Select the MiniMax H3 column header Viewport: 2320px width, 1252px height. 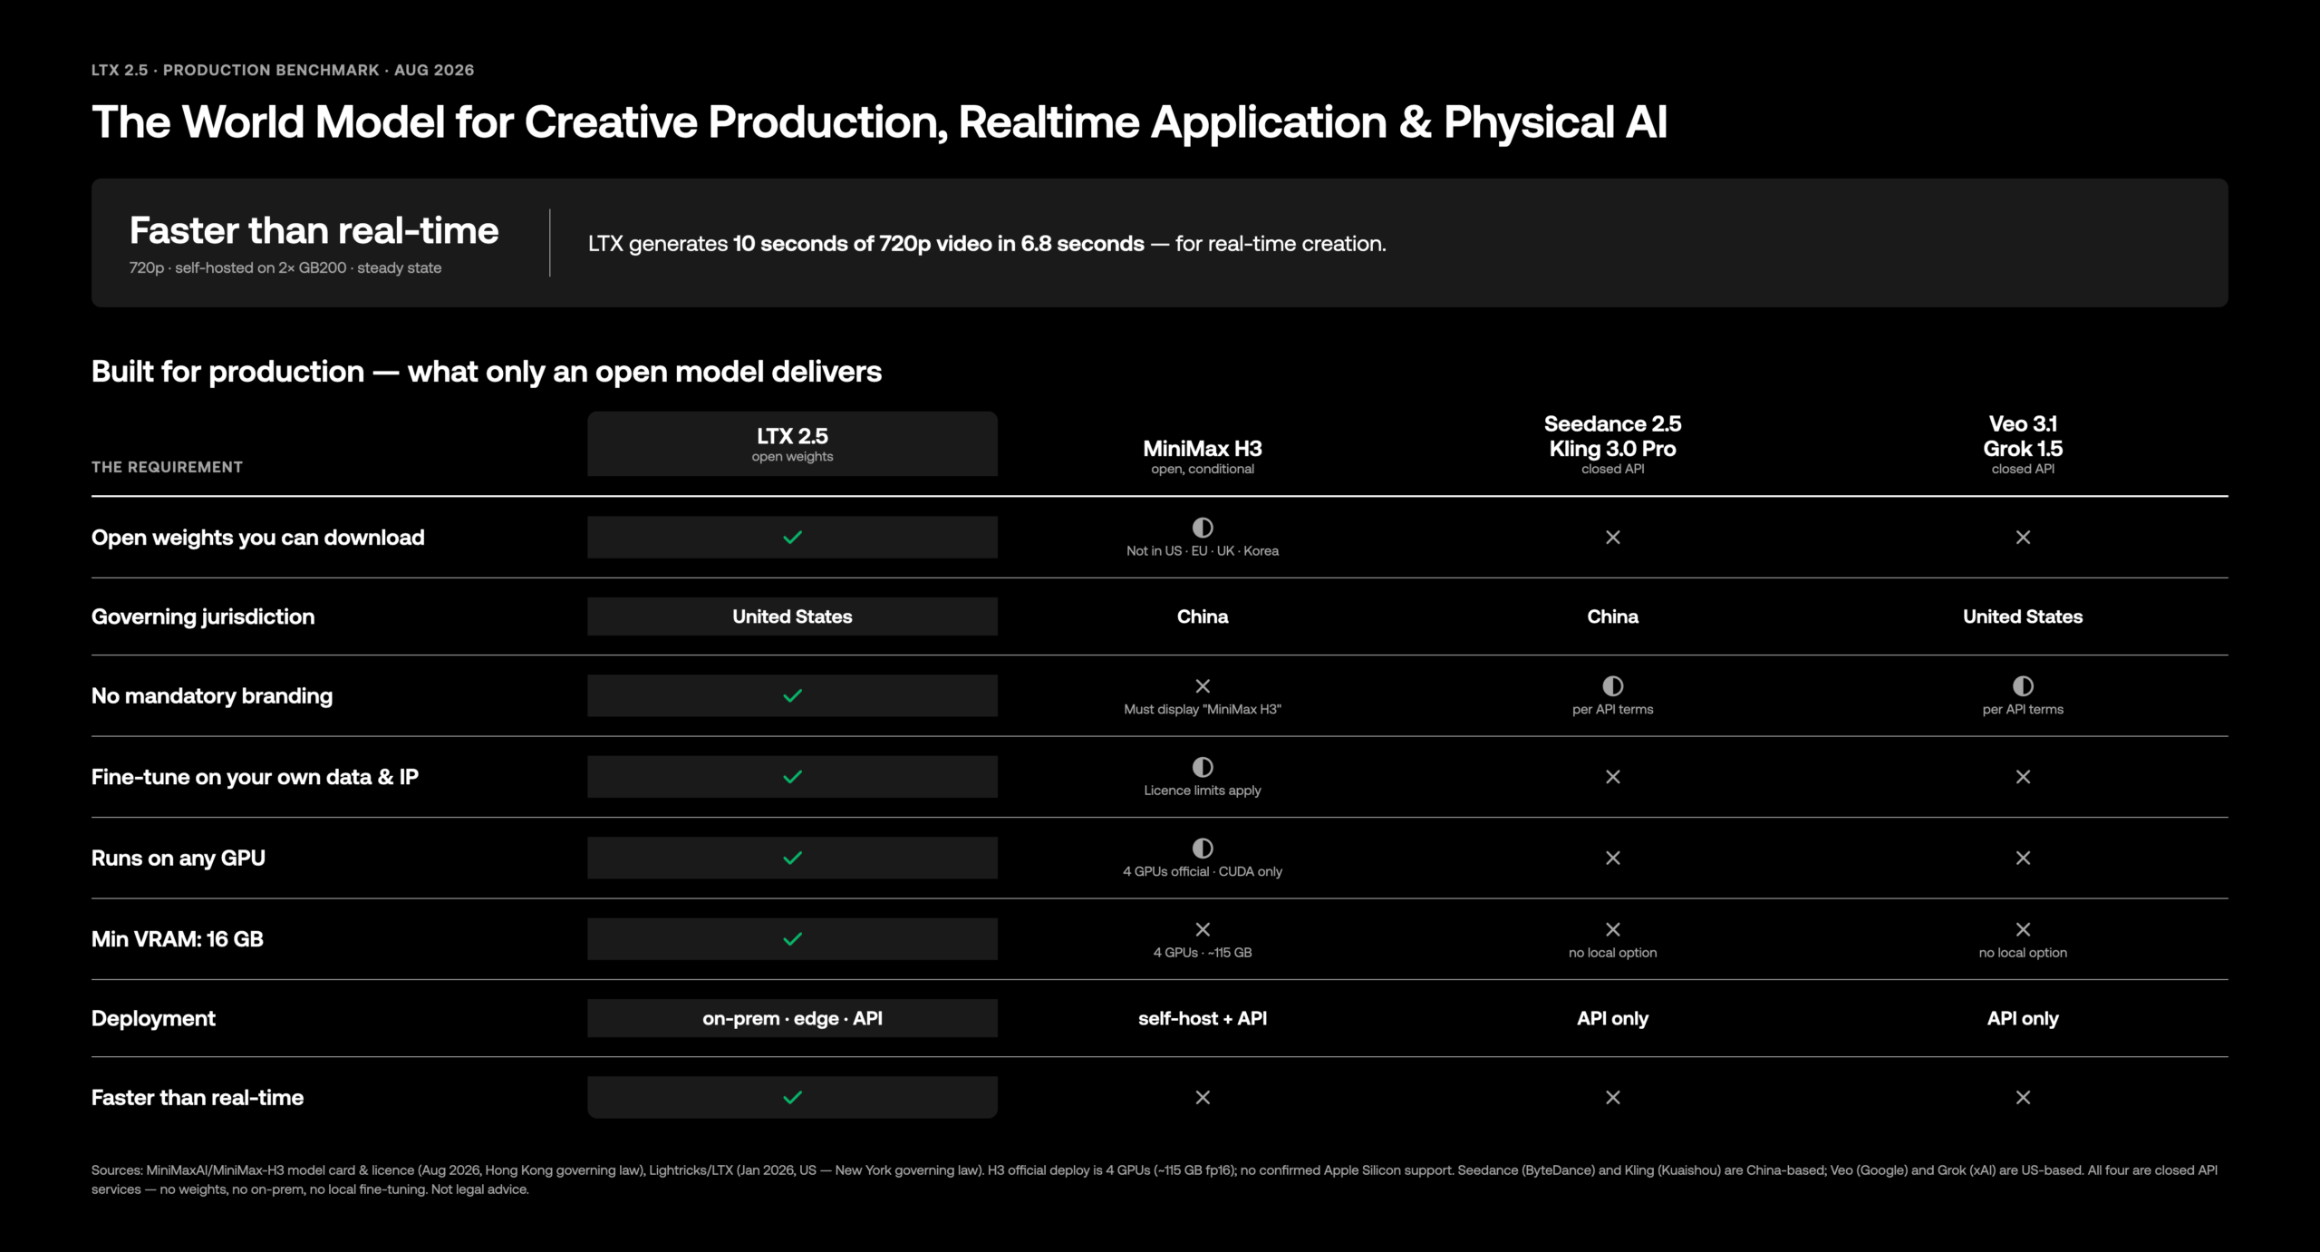1203,457
